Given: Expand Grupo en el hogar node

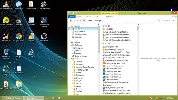Looking at the screenshot, I should point(71,56).
